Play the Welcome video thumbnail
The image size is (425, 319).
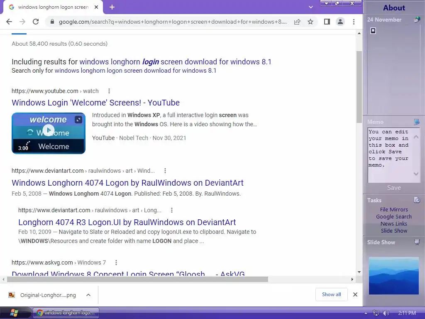(x=49, y=130)
